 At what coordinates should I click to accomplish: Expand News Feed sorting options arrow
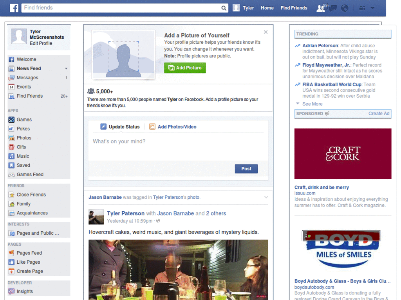click(66, 69)
